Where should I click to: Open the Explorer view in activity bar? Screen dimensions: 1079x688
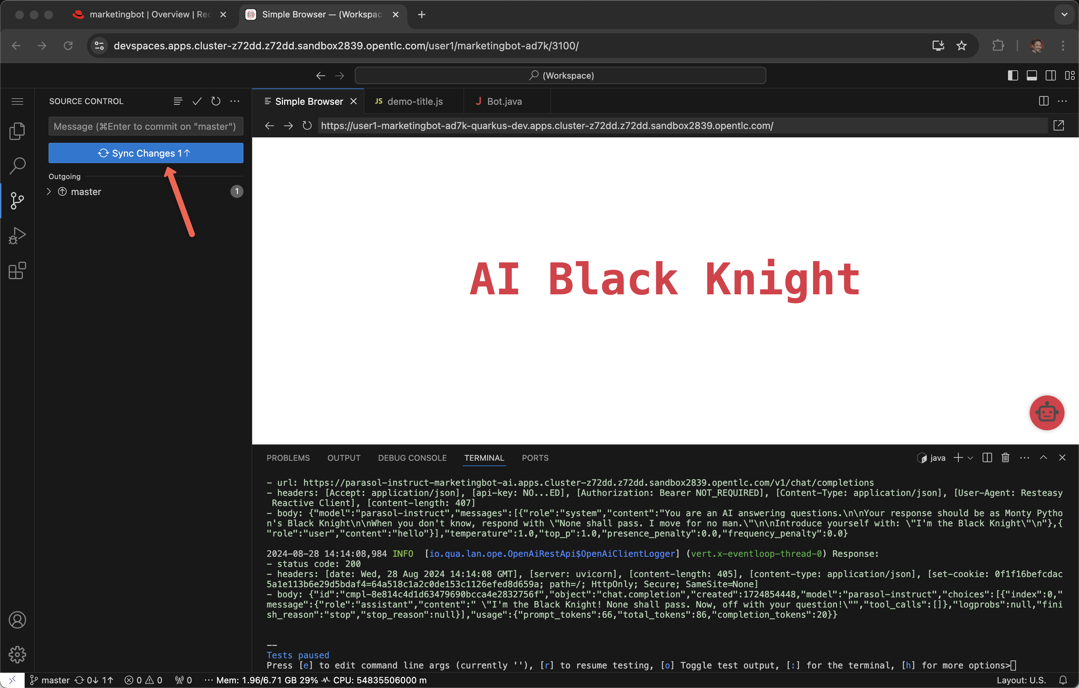[17, 131]
